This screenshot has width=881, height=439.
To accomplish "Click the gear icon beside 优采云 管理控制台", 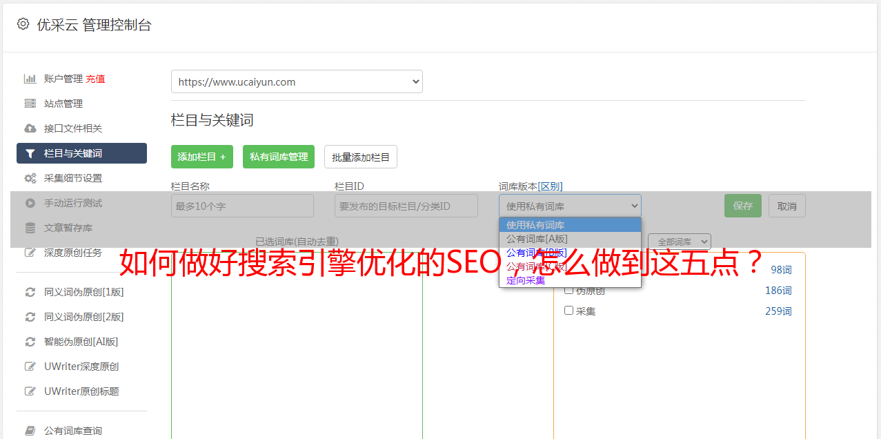I will click(23, 24).
